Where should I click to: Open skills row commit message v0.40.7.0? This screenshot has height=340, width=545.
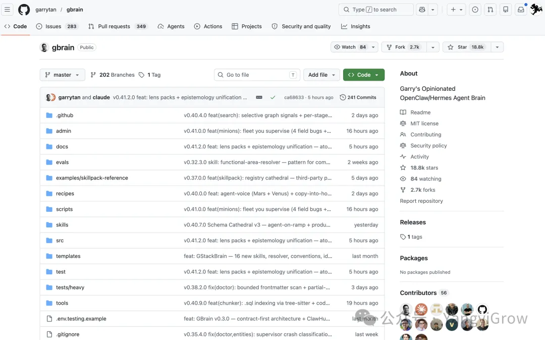(x=257, y=224)
